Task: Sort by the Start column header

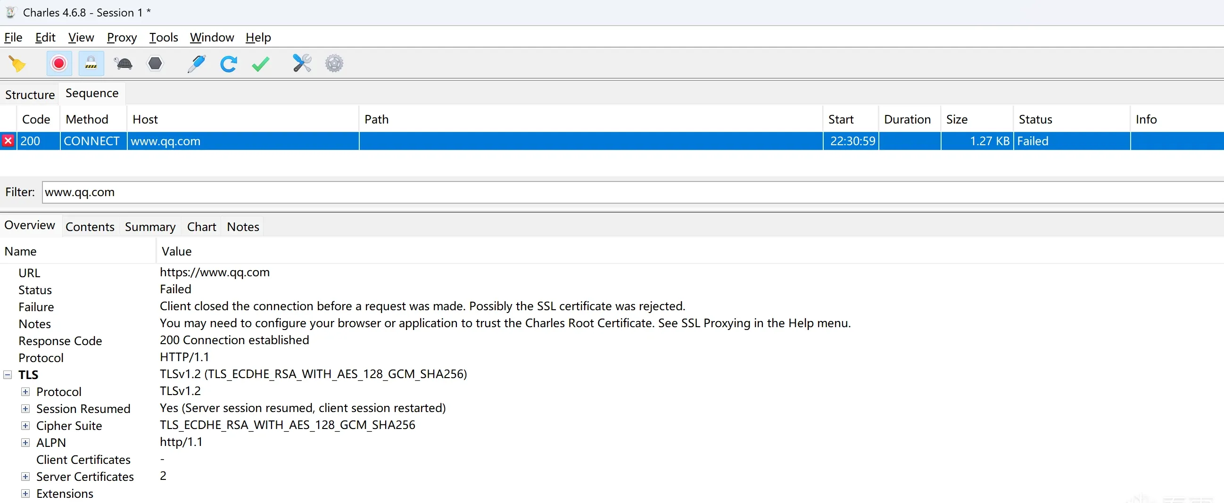Action: click(851, 119)
